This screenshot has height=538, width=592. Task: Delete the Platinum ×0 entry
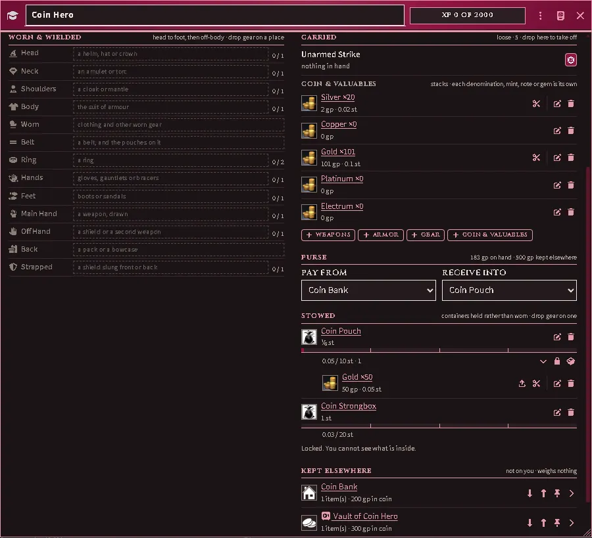tap(571, 185)
